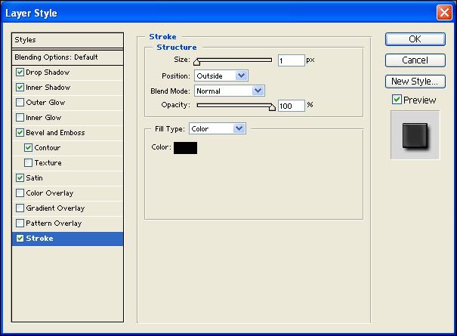
Task: Select the Gradient Overlay label
Action: pos(55,208)
